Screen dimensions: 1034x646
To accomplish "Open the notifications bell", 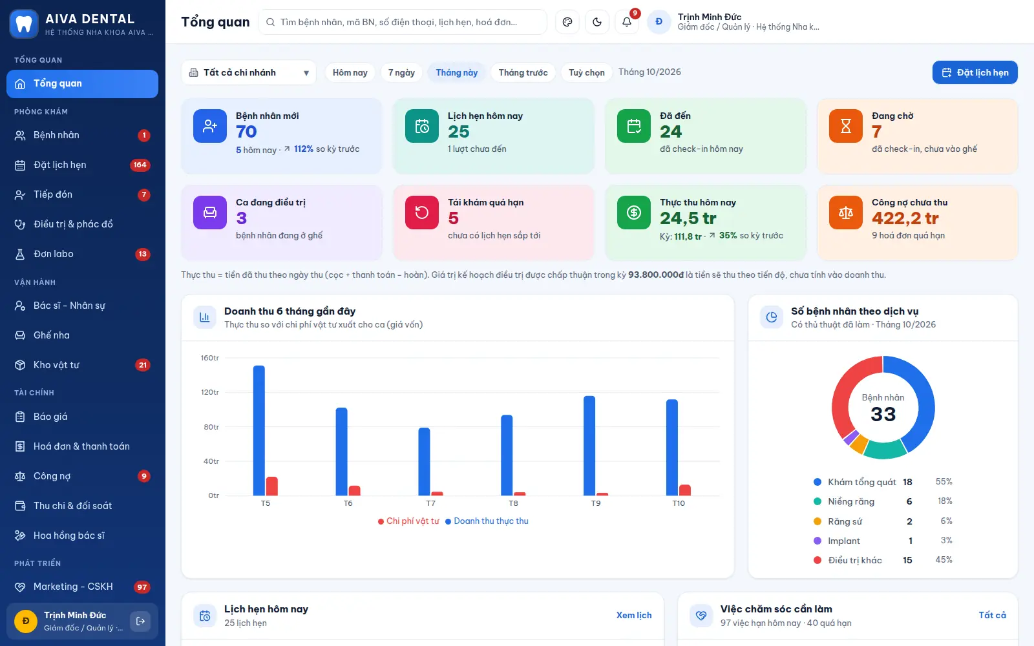I will coord(627,22).
